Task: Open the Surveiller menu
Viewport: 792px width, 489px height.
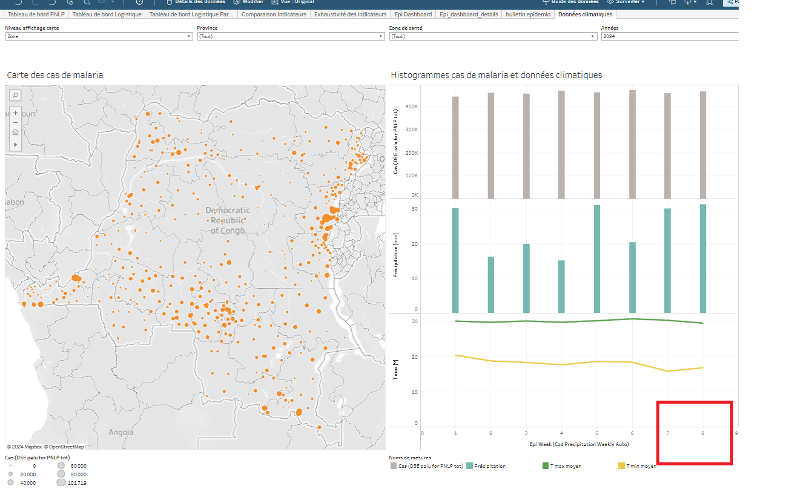Action: click(x=626, y=2)
